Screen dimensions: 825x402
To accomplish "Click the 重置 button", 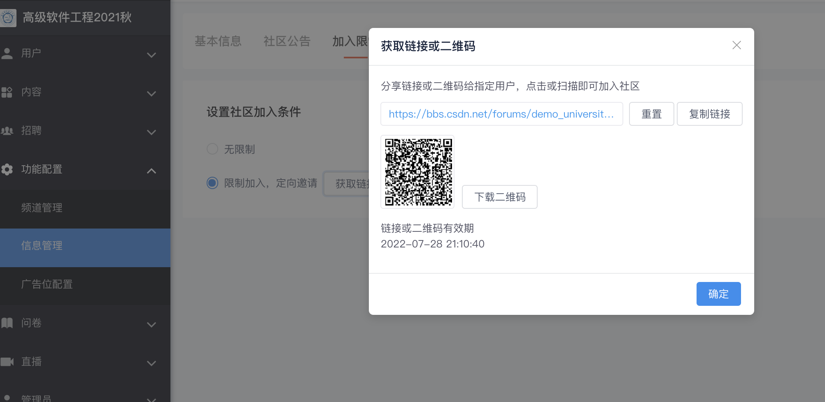I will 651,114.
